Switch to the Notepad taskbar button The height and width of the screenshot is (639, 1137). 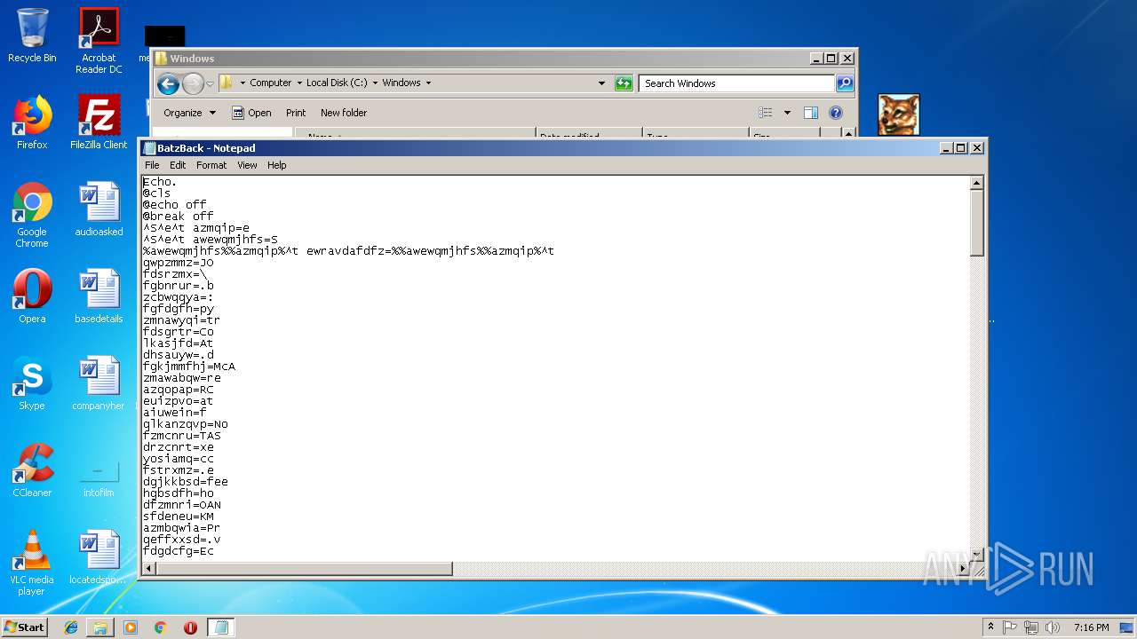tap(221, 627)
